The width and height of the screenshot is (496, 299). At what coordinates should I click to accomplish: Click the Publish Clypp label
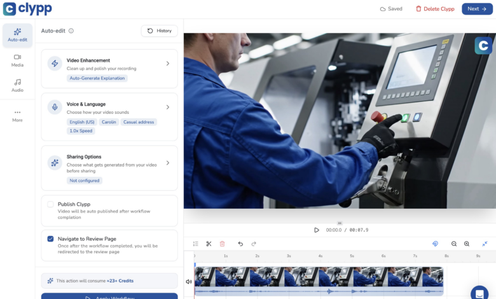(x=74, y=204)
